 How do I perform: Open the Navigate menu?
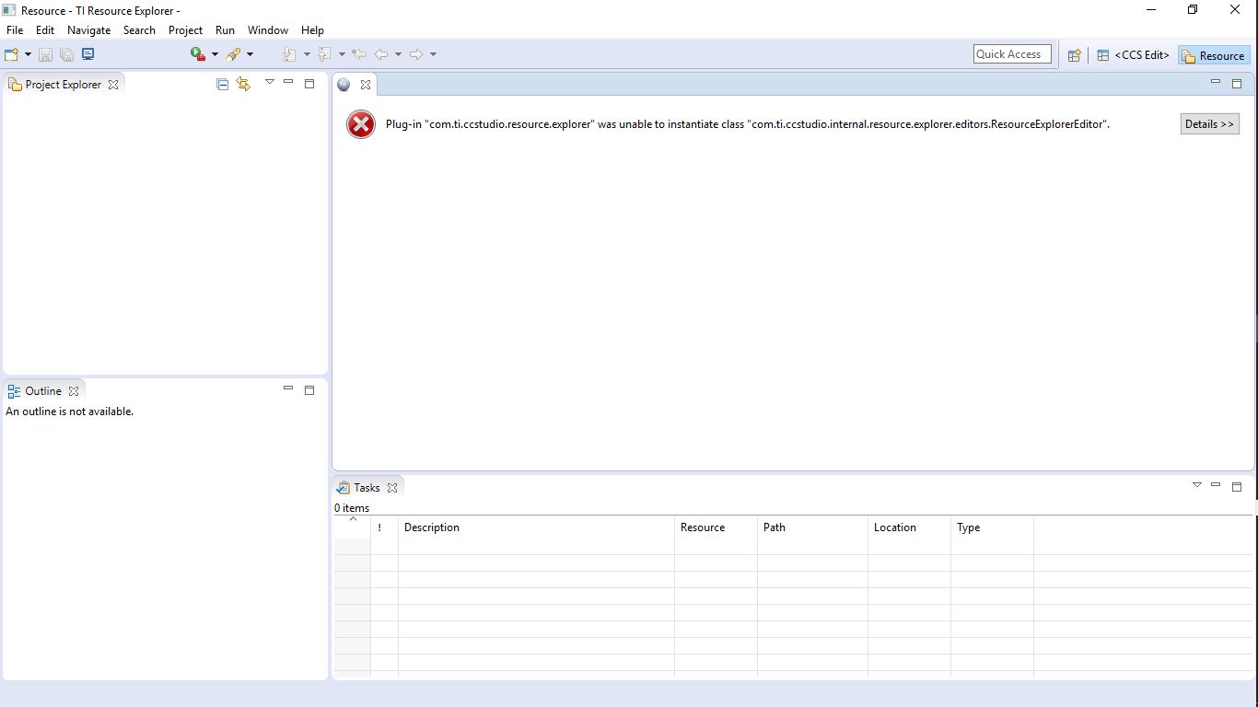(89, 30)
